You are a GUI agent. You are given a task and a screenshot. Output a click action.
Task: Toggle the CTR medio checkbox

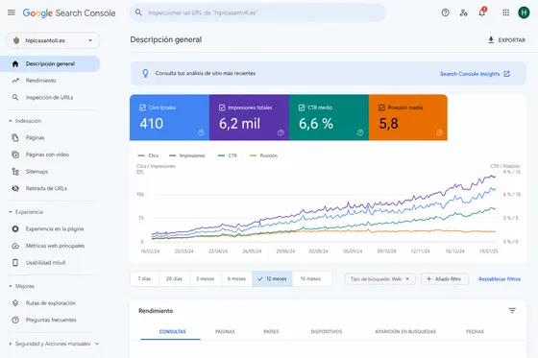(x=302, y=107)
